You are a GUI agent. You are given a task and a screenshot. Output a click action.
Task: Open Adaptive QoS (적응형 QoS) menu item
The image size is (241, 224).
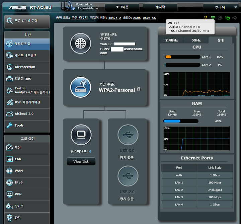pos(27,79)
